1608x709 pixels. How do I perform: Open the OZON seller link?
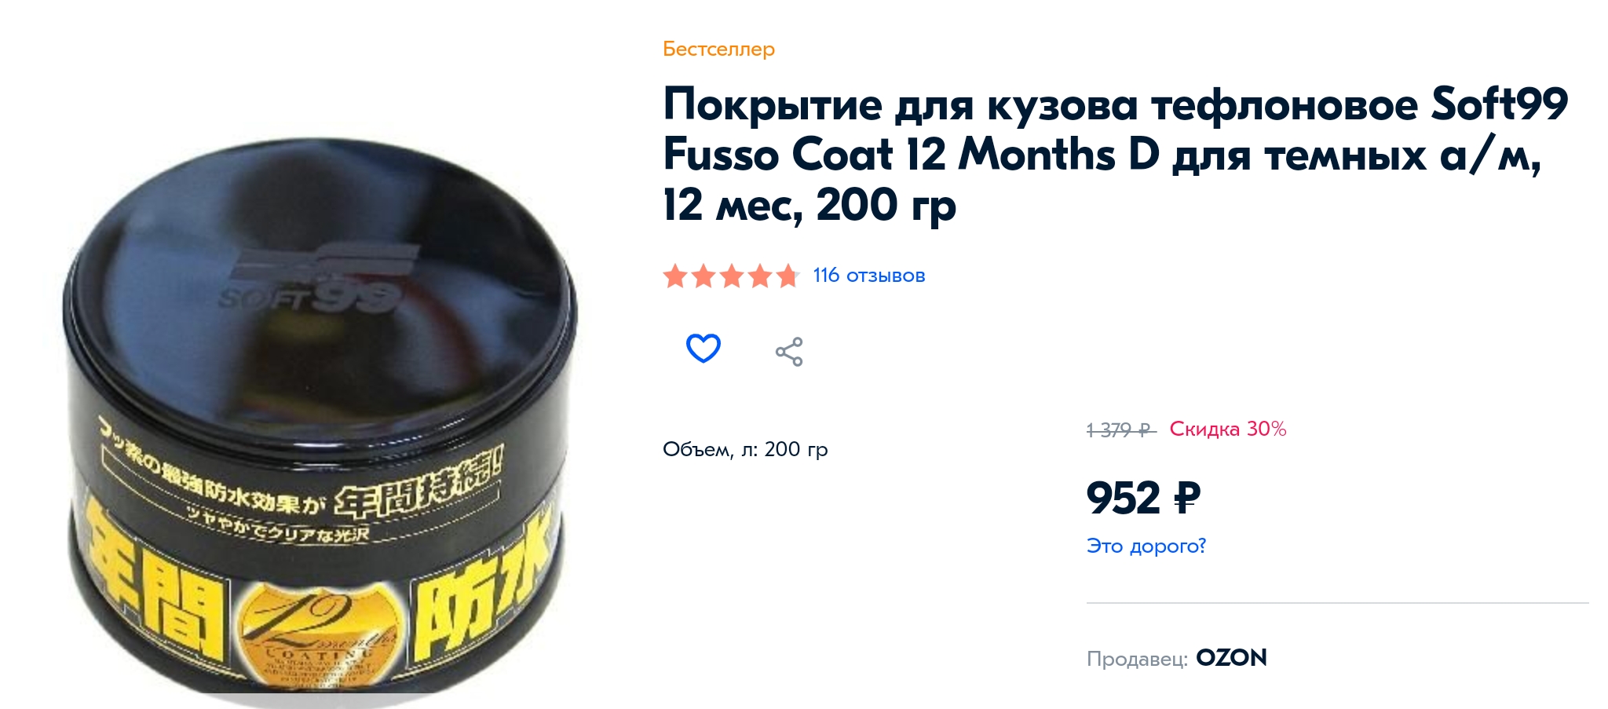[1231, 658]
